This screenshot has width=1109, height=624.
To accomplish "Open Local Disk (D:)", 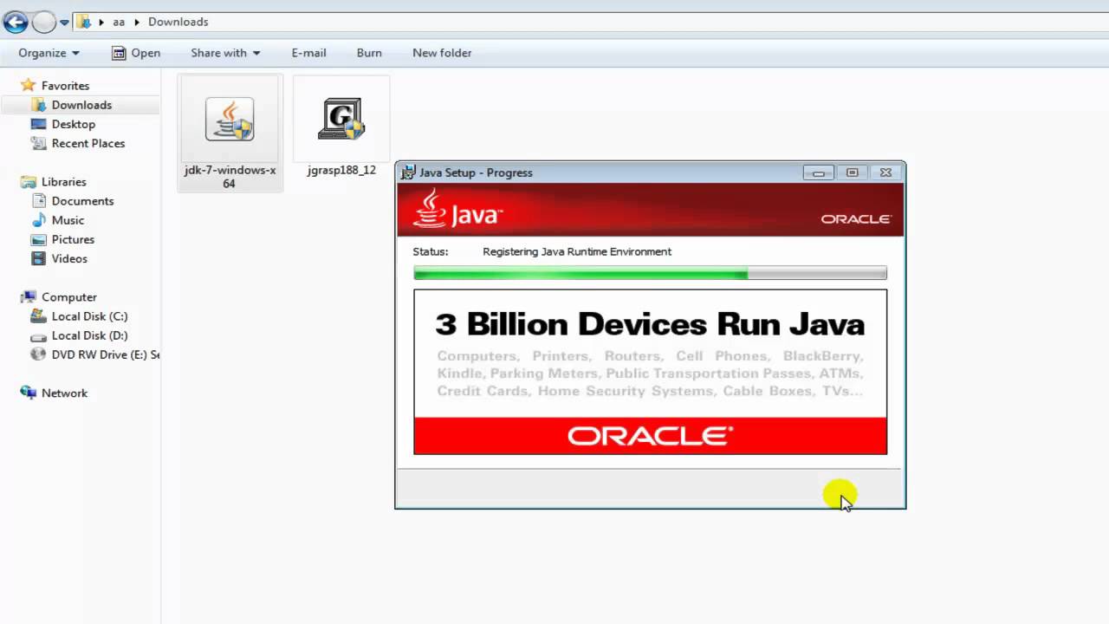I will pos(89,335).
